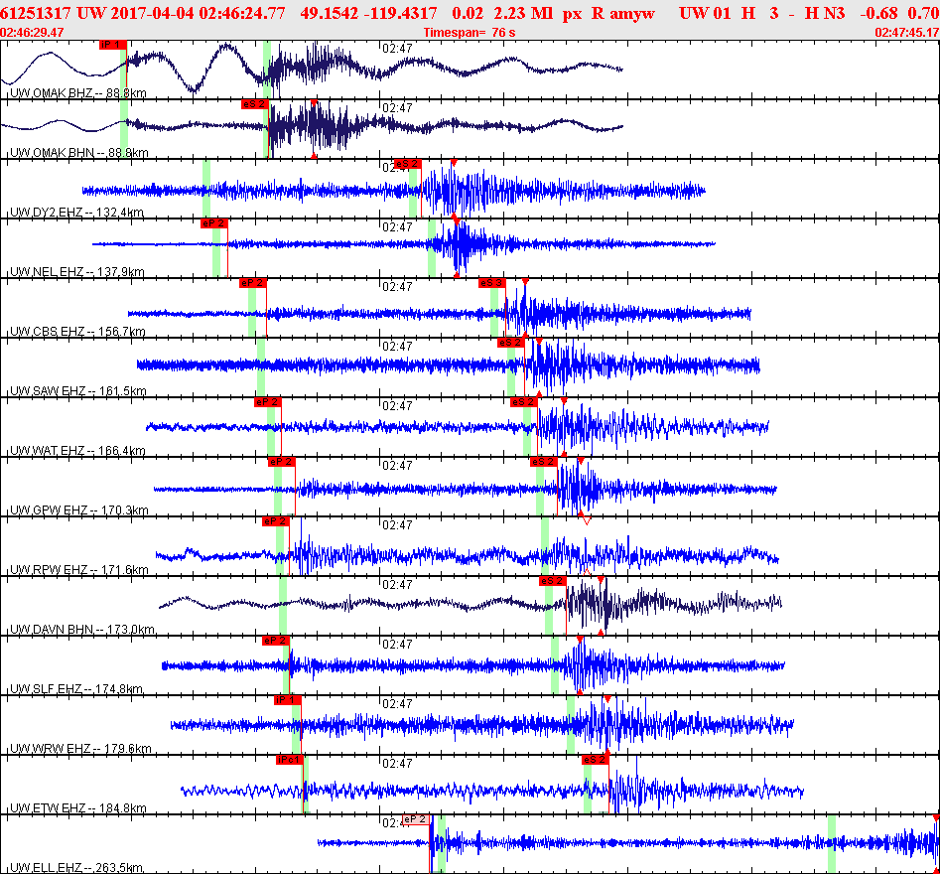The height and width of the screenshot is (874, 940).
Task: Click the '02:47' time tick on ETW EHZ trace
Action: tap(397, 763)
